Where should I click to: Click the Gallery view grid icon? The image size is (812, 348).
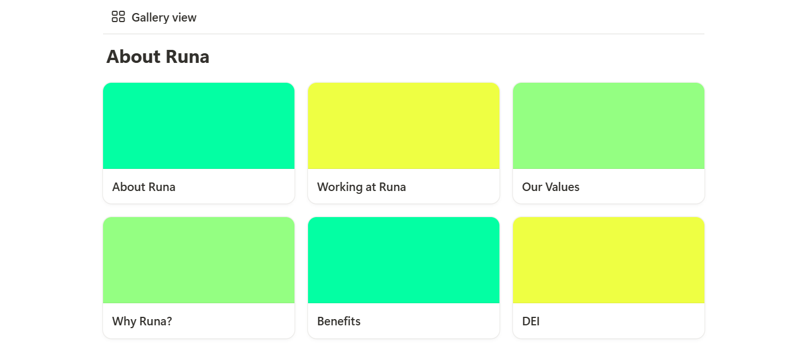point(118,17)
